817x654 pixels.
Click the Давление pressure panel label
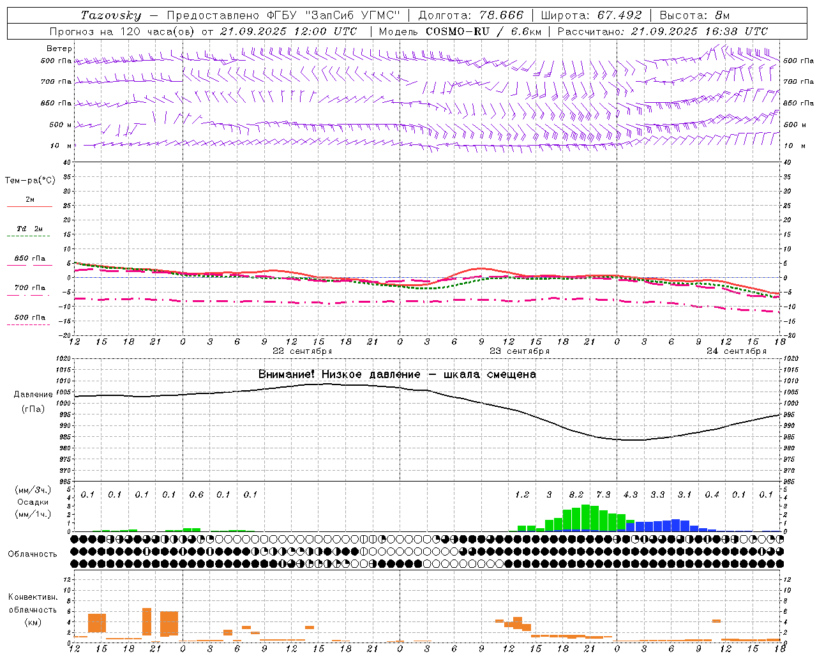point(33,395)
